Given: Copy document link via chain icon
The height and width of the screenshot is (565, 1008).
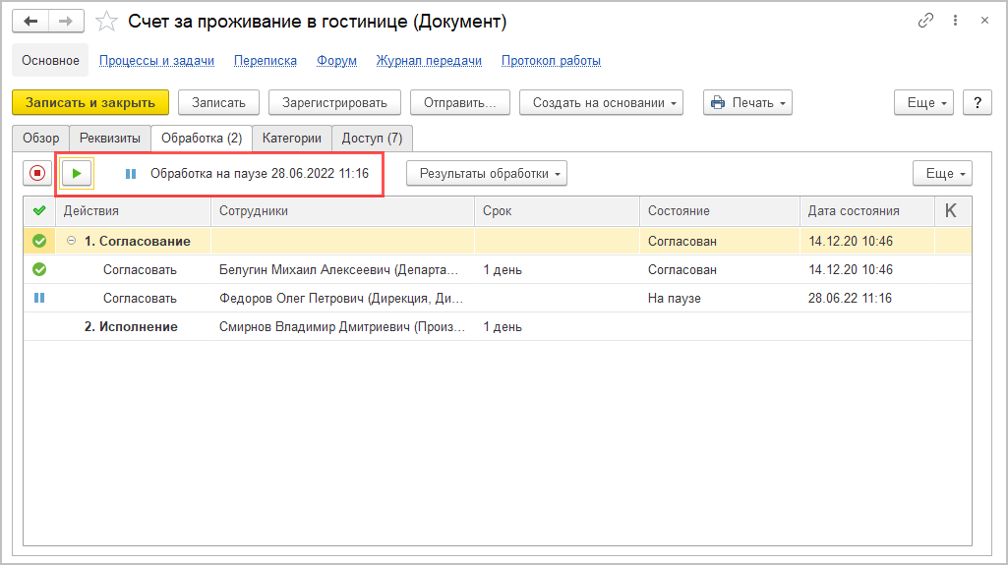Looking at the screenshot, I should click(925, 21).
